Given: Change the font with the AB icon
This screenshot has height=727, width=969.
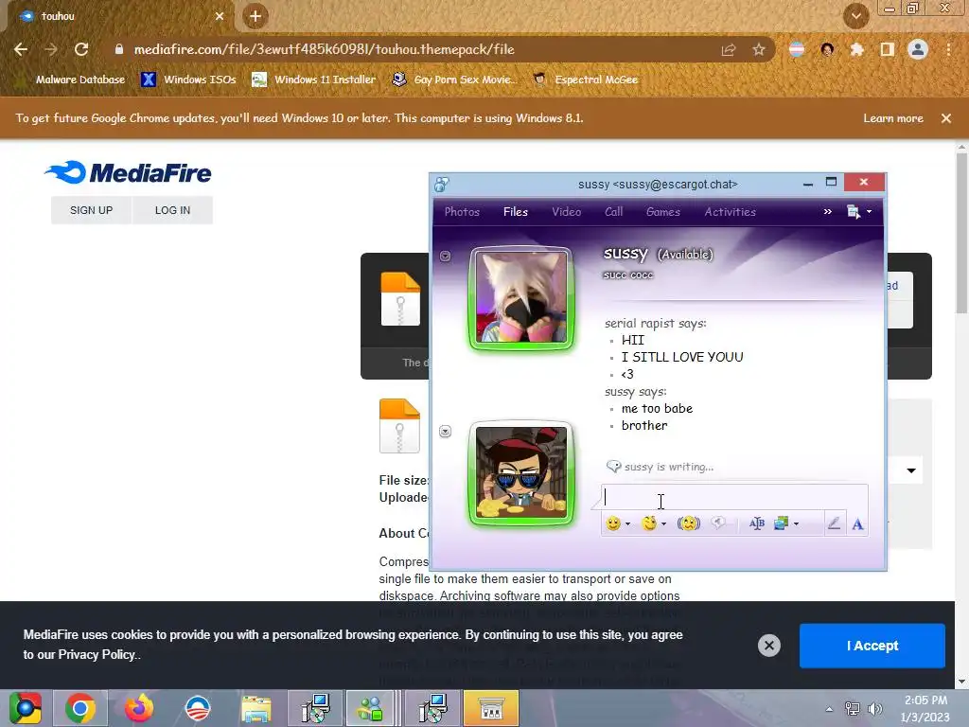Looking at the screenshot, I should [756, 523].
